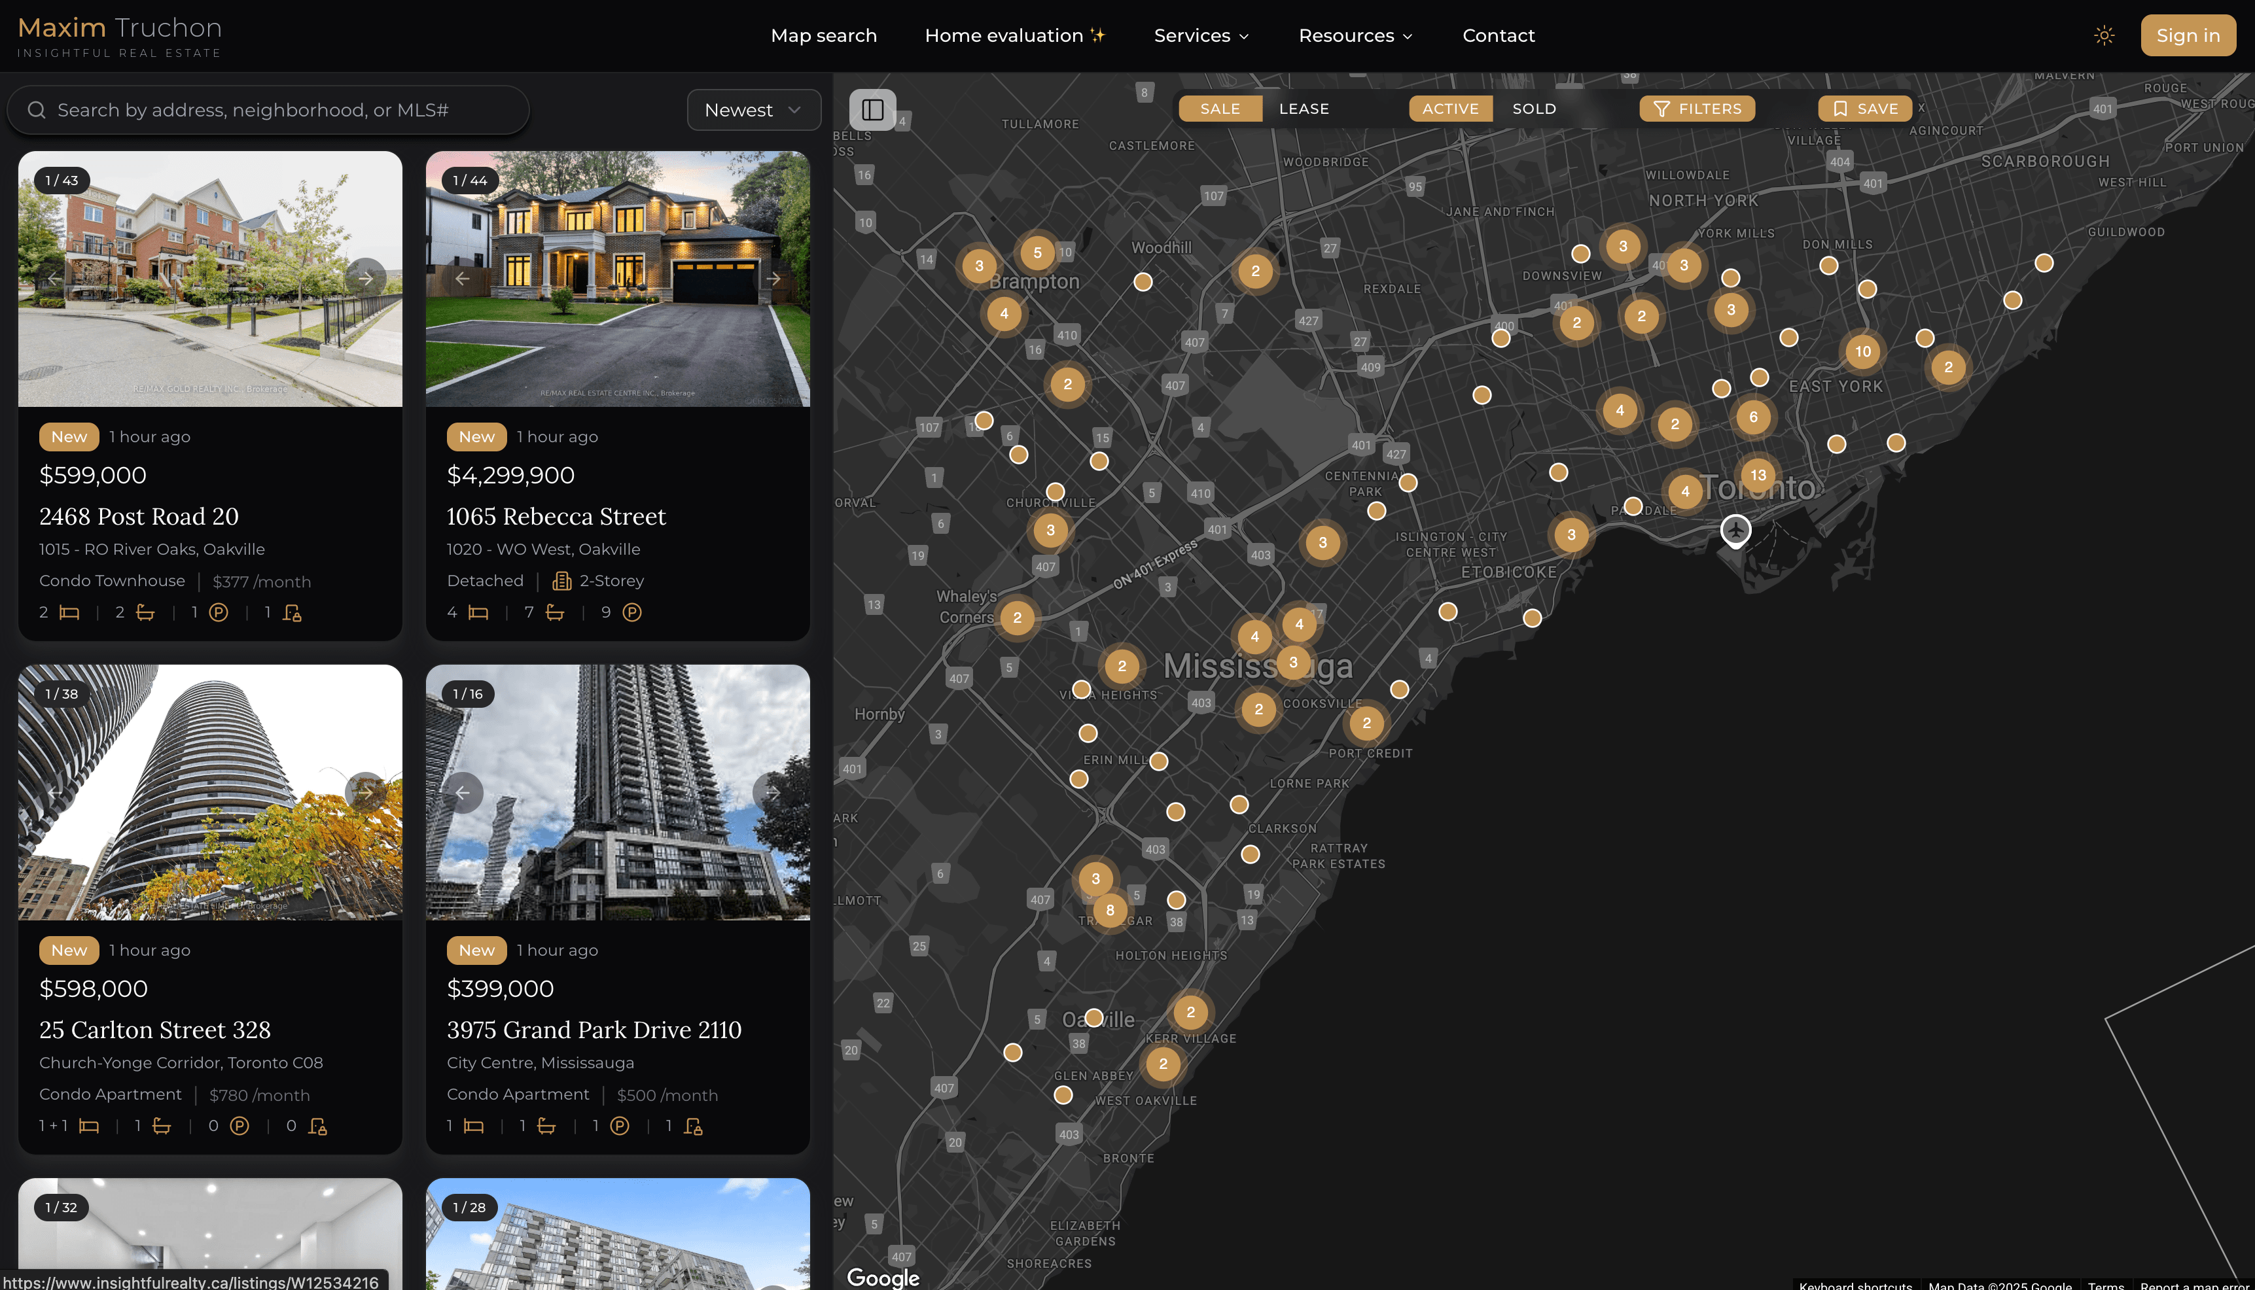This screenshot has width=2255, height=1290.
Task: Expand the Services menu
Action: tap(1201, 35)
